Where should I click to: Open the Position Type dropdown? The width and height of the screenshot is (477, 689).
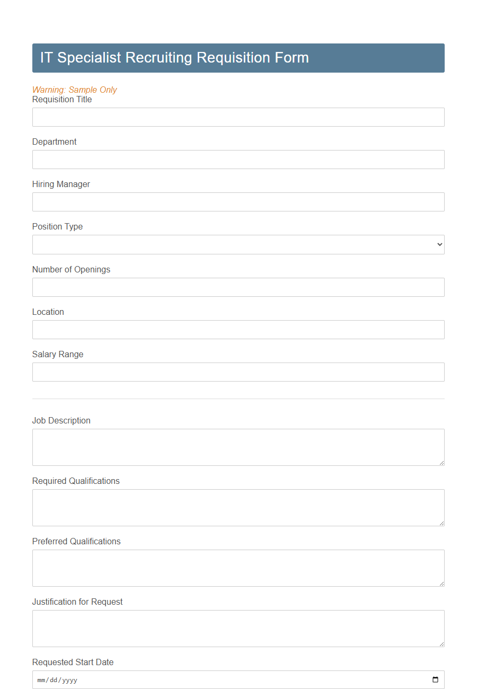(x=238, y=244)
